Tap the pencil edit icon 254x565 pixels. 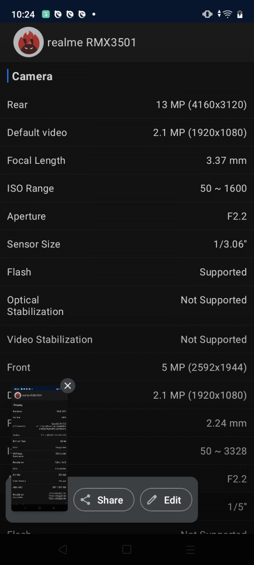(x=151, y=500)
